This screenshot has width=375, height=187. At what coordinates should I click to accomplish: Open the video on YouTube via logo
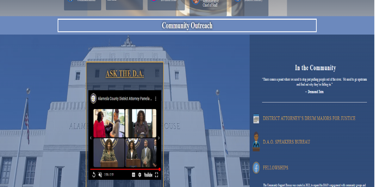coord(148,175)
